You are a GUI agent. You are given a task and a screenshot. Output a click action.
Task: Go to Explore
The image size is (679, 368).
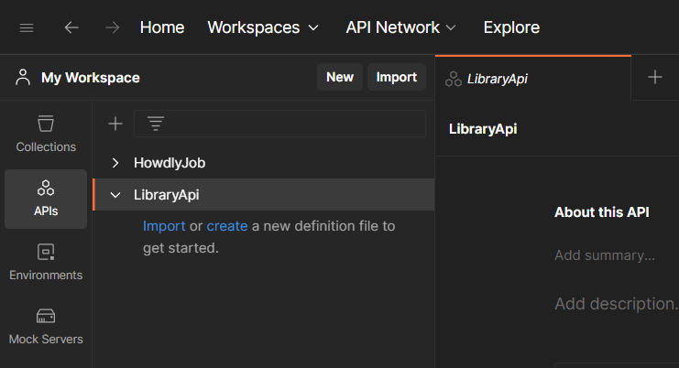point(511,27)
